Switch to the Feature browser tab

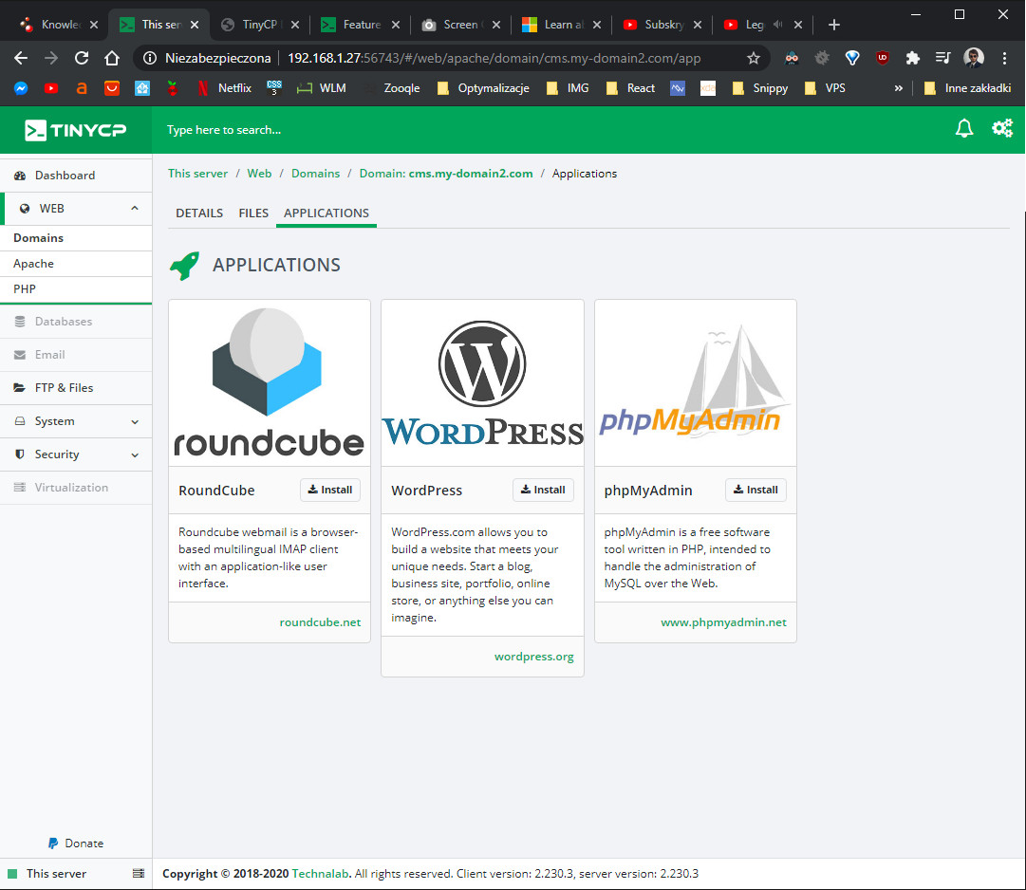(362, 25)
